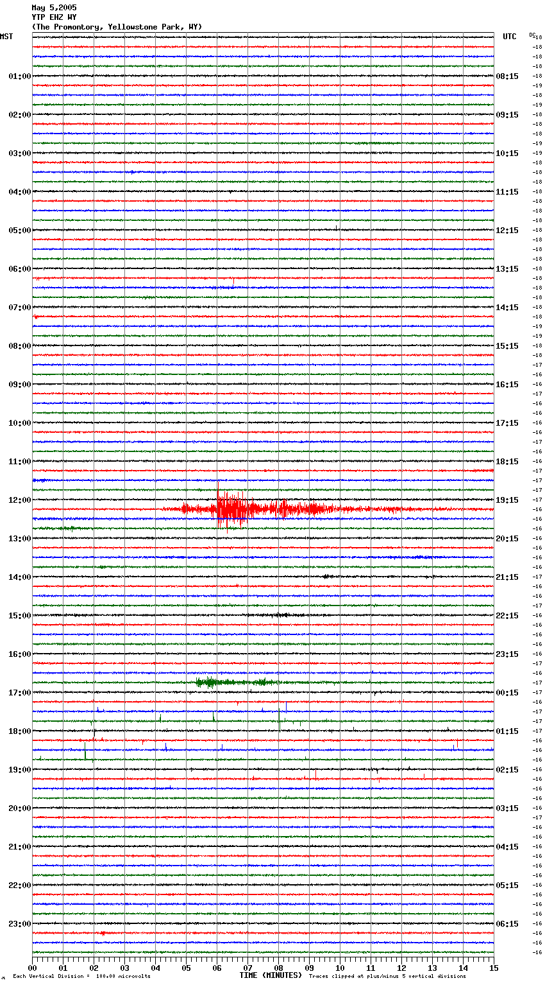This screenshot has width=545, height=985.
Task: Click the 20:15 UTC time label
Action: pos(507,539)
